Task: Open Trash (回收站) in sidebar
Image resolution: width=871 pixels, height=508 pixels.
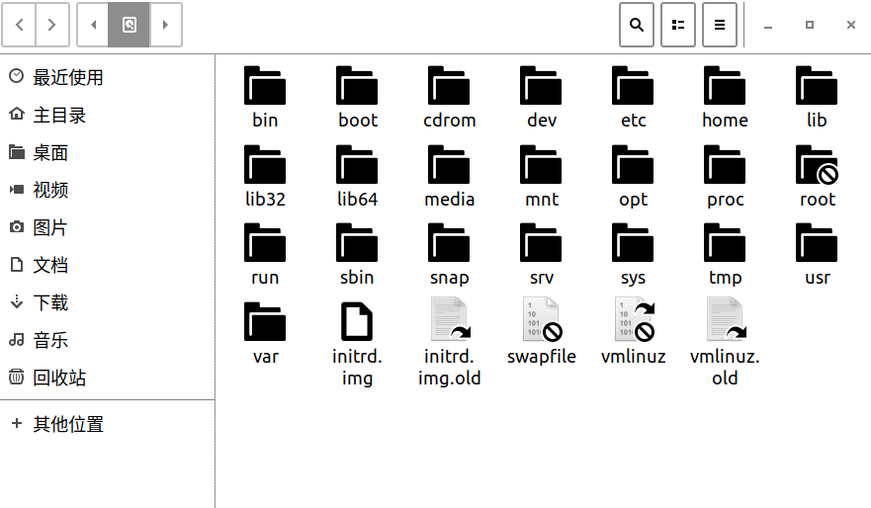Action: pos(107,378)
